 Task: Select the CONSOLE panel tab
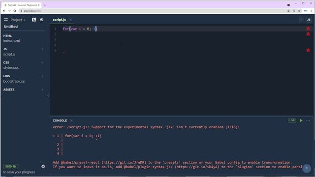coord(60,120)
